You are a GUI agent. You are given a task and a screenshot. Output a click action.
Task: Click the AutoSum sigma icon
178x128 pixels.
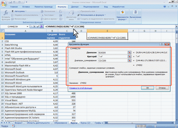point(13,11)
